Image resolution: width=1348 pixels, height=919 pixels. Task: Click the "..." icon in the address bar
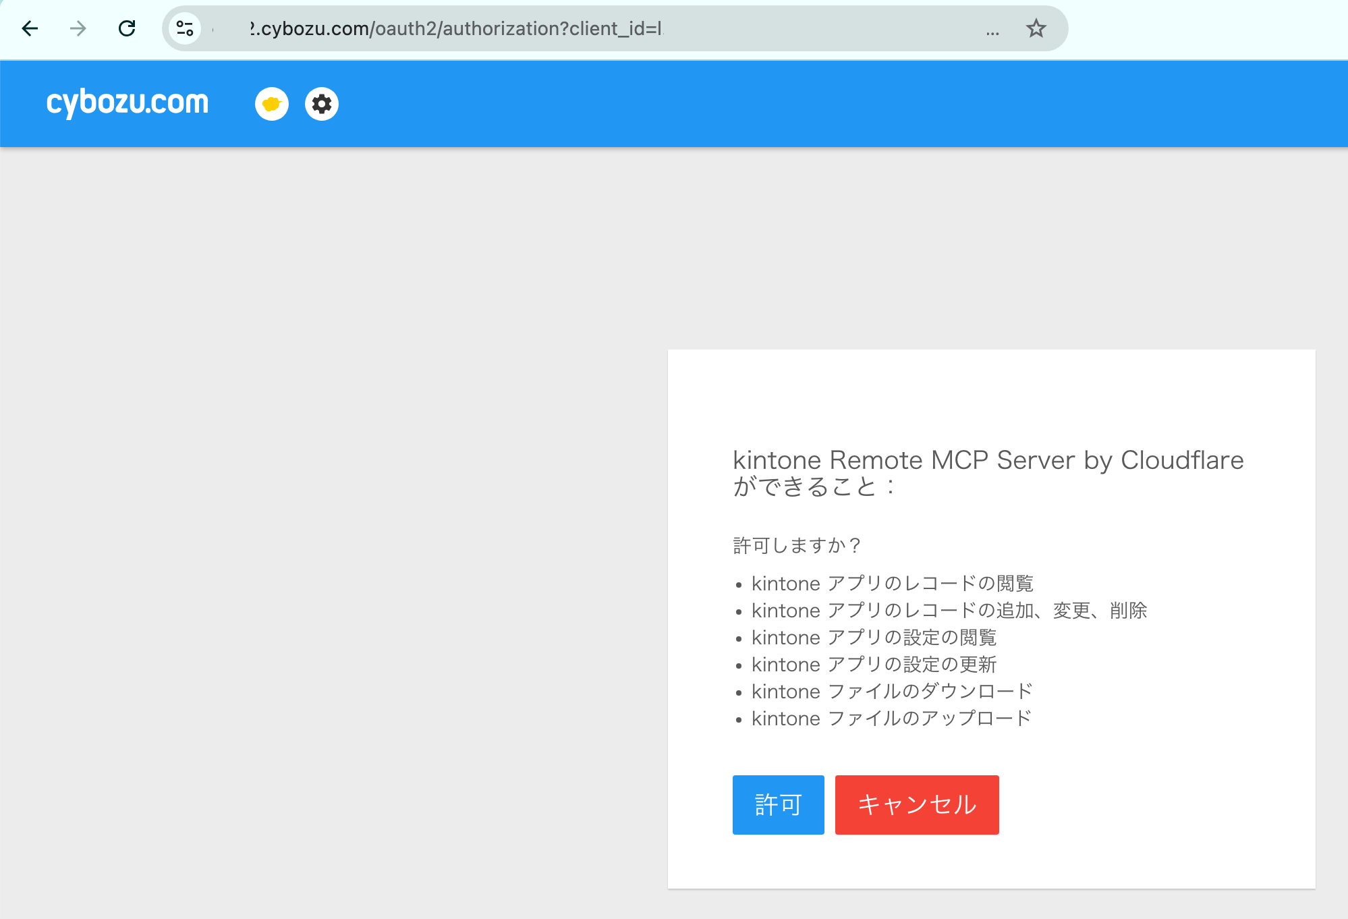(x=992, y=32)
